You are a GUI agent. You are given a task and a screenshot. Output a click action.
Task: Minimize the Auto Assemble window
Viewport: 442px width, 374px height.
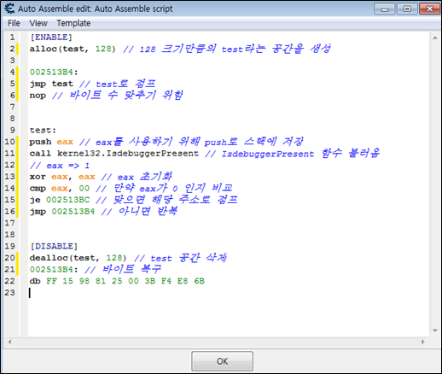pyautogui.click(x=384, y=9)
